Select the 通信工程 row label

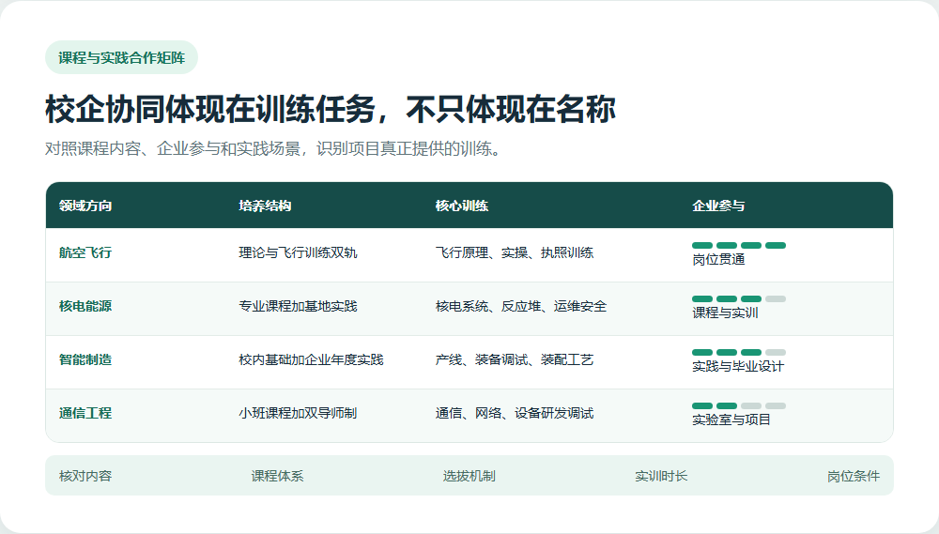[x=85, y=413]
